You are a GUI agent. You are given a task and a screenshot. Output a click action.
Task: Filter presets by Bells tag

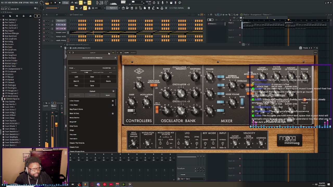tap(92, 85)
